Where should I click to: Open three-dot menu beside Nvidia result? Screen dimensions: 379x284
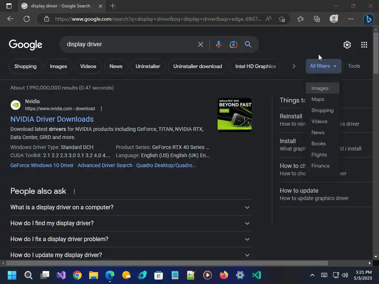point(101,109)
